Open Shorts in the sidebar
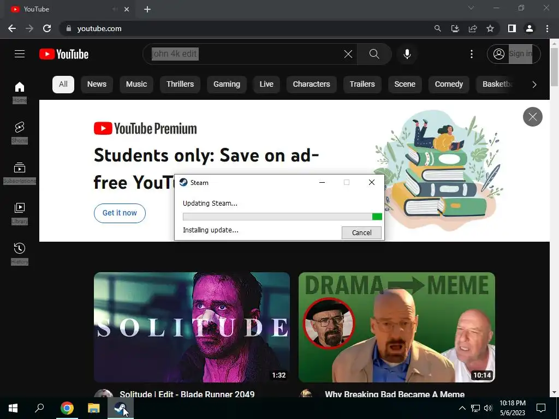Screen dimensions: 559x419 click(20, 132)
